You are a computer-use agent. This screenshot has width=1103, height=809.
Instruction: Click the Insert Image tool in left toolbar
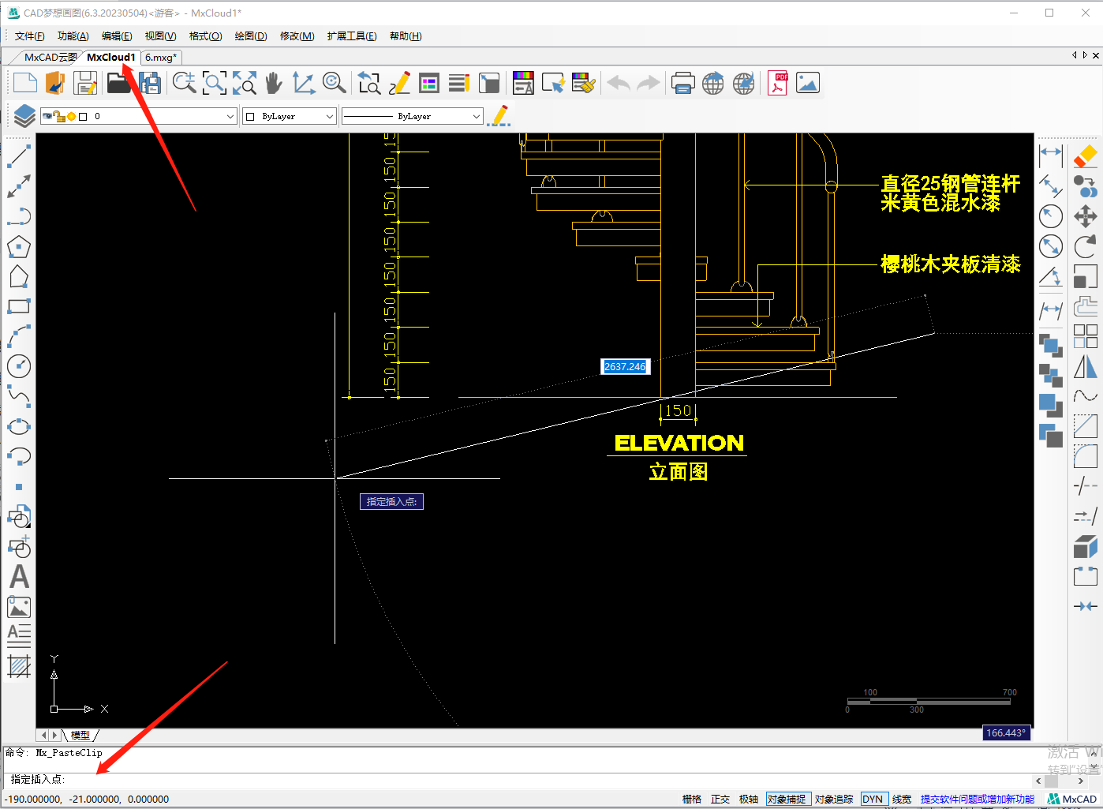[x=19, y=607]
